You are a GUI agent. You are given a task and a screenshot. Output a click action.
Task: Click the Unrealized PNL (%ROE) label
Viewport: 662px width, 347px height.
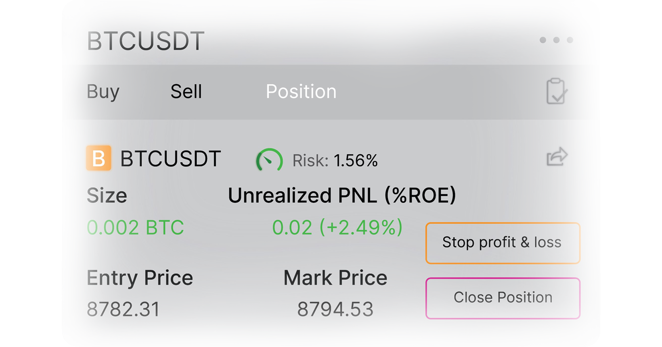click(342, 195)
